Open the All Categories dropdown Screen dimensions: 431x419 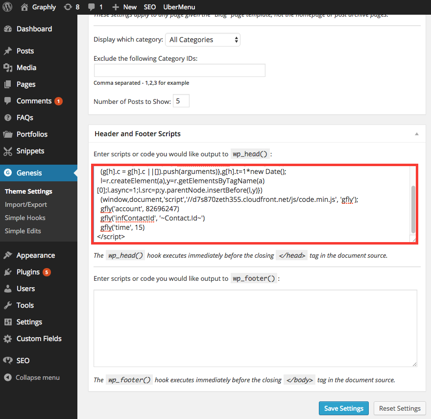pyautogui.click(x=203, y=40)
